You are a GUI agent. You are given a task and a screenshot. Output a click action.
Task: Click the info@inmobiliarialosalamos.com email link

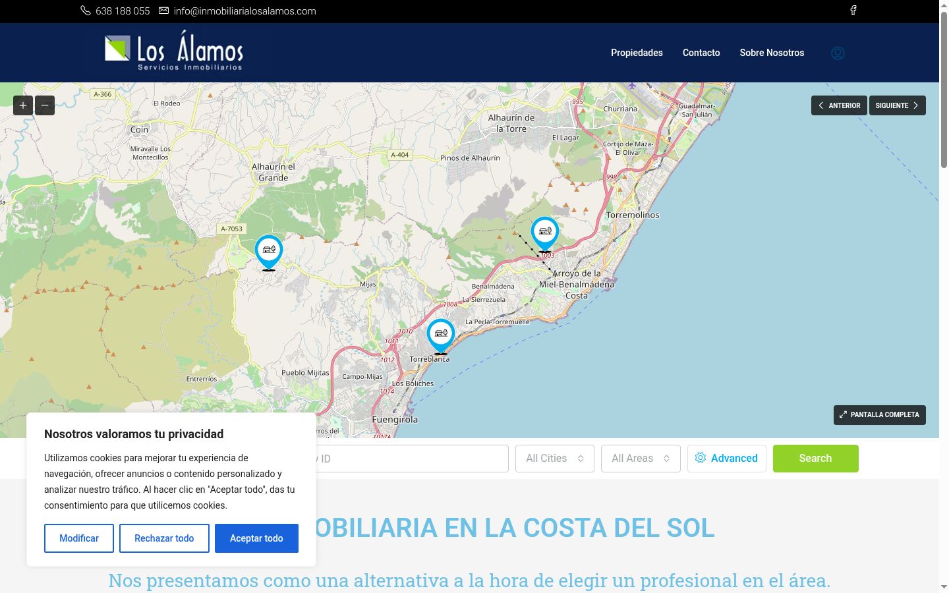click(244, 11)
